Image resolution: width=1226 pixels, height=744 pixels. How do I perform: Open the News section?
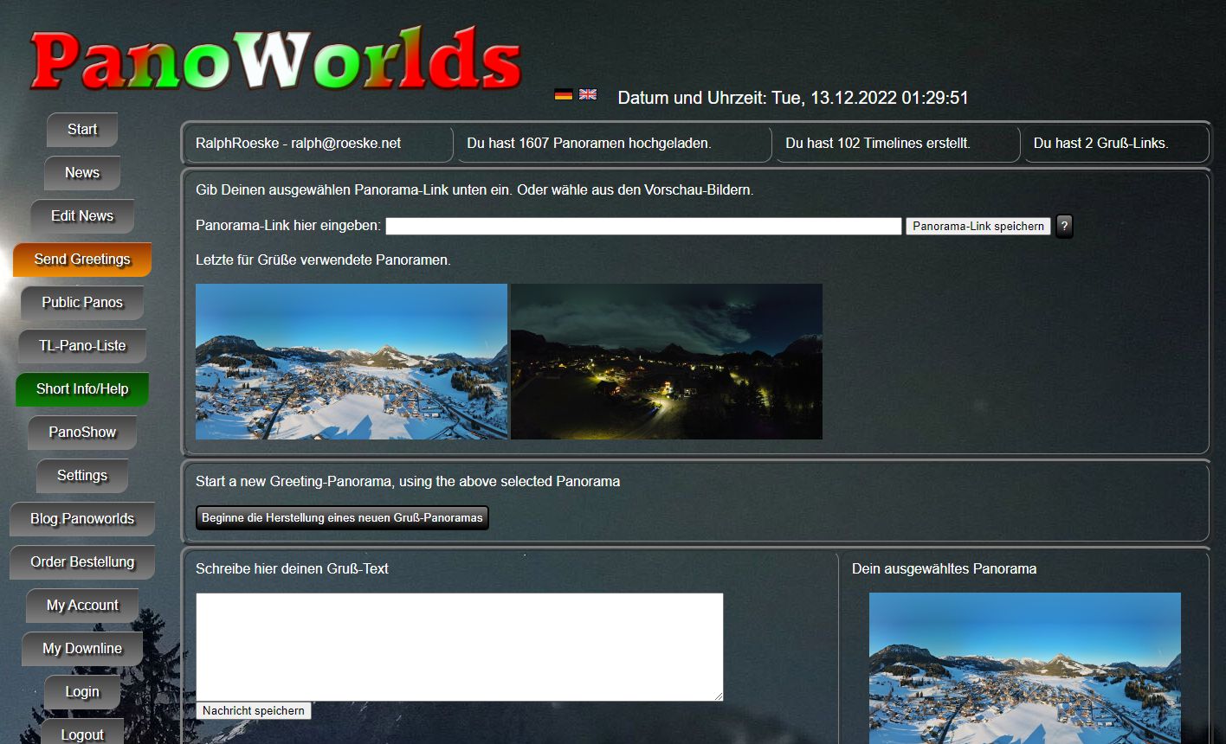coord(82,173)
